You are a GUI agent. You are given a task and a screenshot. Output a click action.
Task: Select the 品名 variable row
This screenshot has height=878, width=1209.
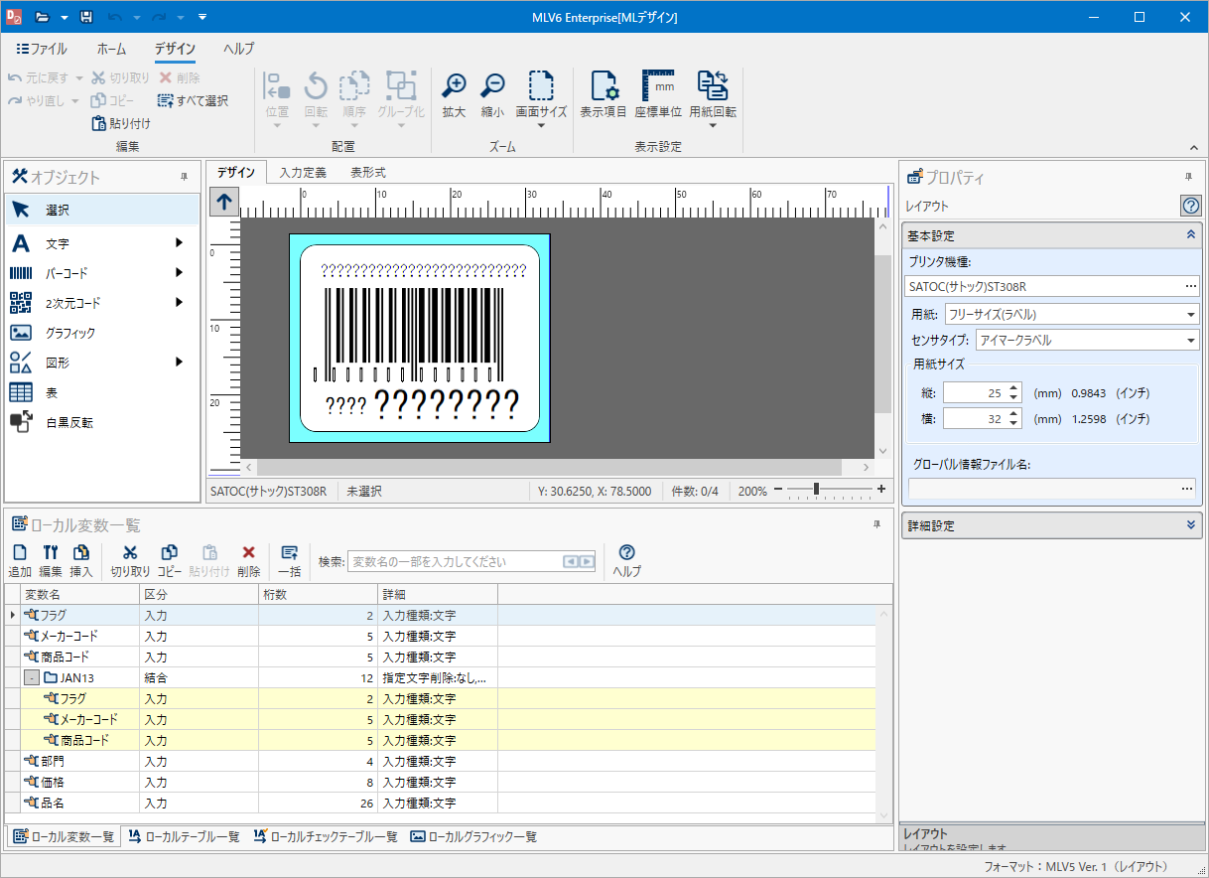[441, 804]
